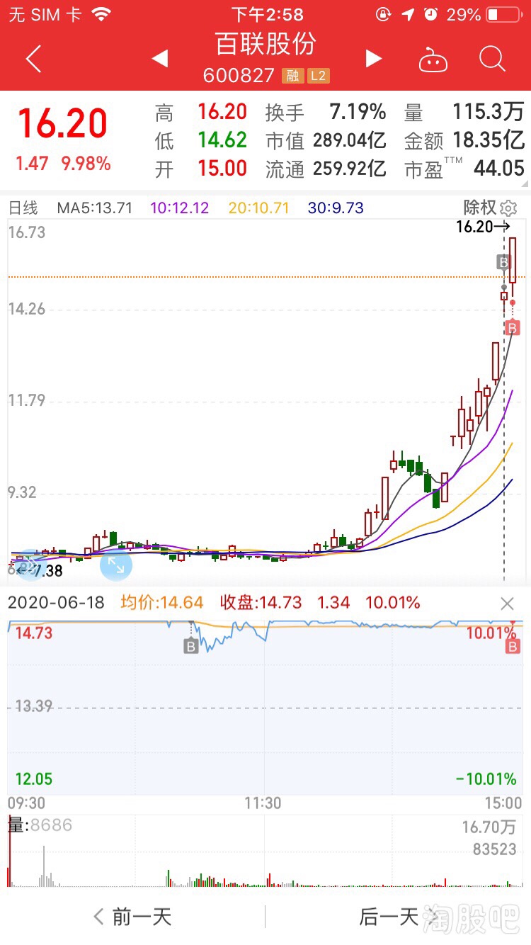The width and height of the screenshot is (531, 945).
Task: Tap Wi-Fi icon in status bar
Action: pos(102,14)
